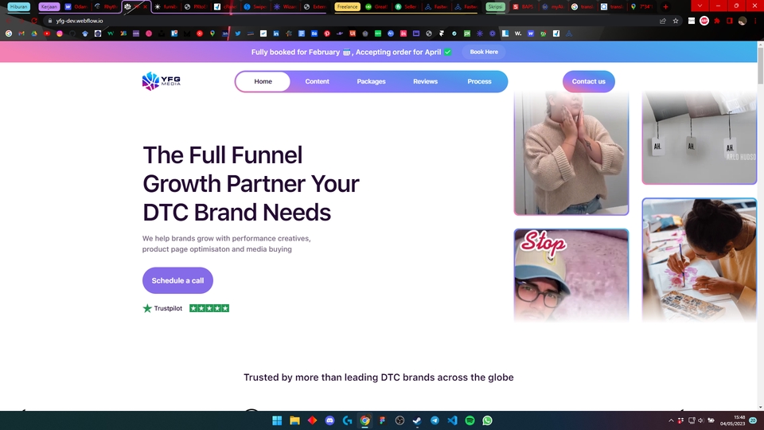The image size is (764, 430).
Task: Open the Gmail bookmark icon
Action: pyautogui.click(x=21, y=33)
